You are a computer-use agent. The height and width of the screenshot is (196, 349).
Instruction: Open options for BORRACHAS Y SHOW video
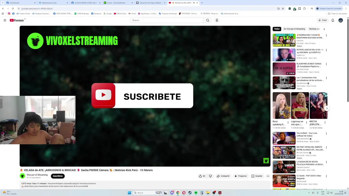[326, 35]
